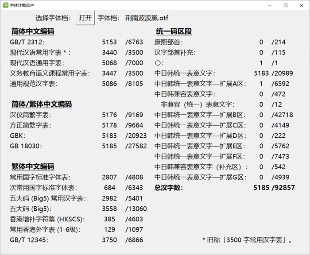The image size is (310, 255).
Task: Click the 3750 value for GB/T 12345
Action: 109,240
